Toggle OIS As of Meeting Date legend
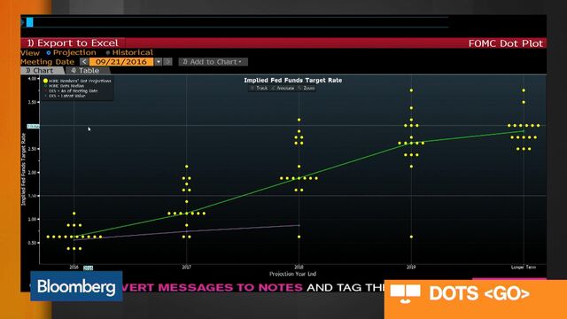 point(71,91)
